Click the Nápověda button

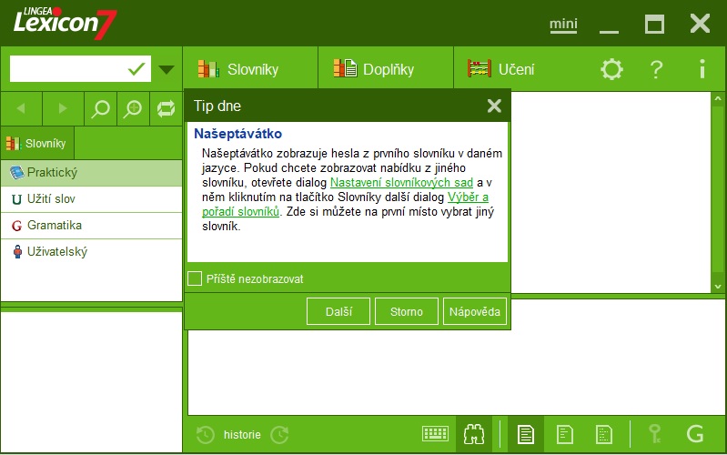(x=475, y=311)
